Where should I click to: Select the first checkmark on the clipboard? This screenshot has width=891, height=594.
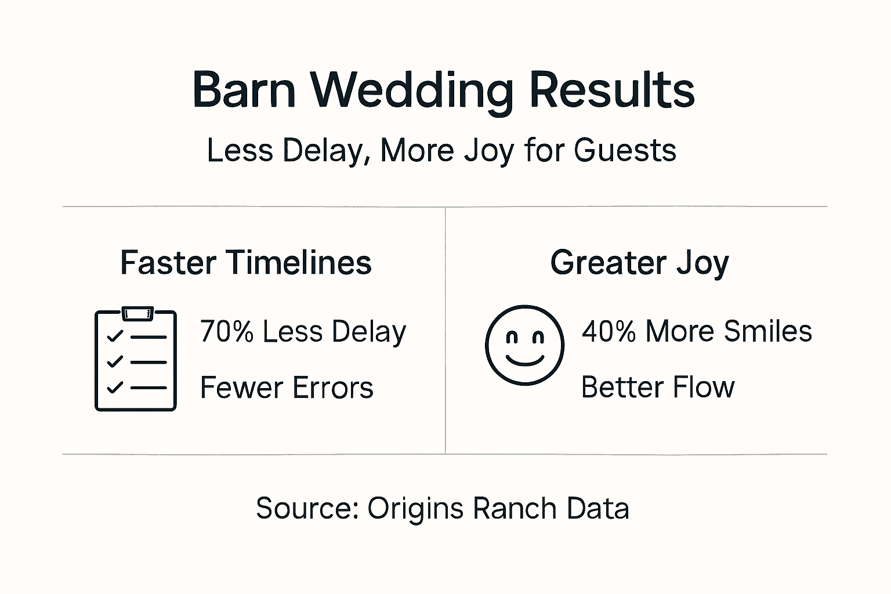point(115,336)
